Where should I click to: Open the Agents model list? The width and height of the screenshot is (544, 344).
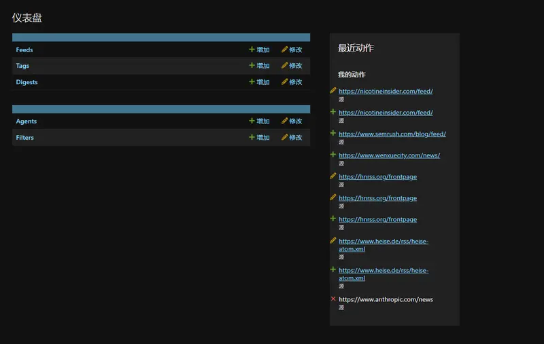27,121
